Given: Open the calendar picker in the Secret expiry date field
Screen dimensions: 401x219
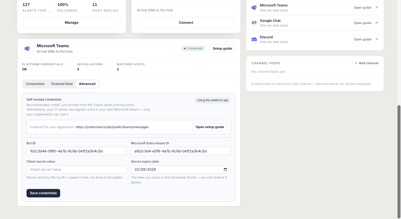Looking at the screenshot, I should [x=225, y=170].
